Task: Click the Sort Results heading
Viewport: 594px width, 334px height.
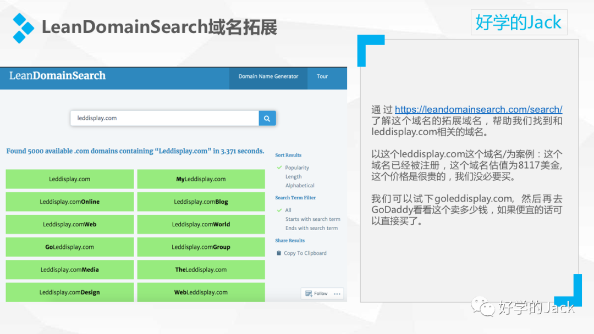Action: 288,155
